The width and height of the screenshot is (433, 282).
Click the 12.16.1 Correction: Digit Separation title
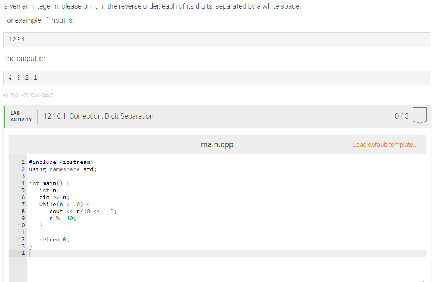(x=98, y=116)
